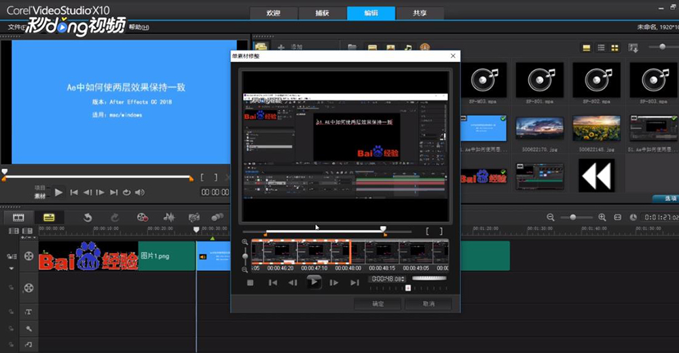Click the overlay track icon
679x353 pixels.
[x=29, y=288]
